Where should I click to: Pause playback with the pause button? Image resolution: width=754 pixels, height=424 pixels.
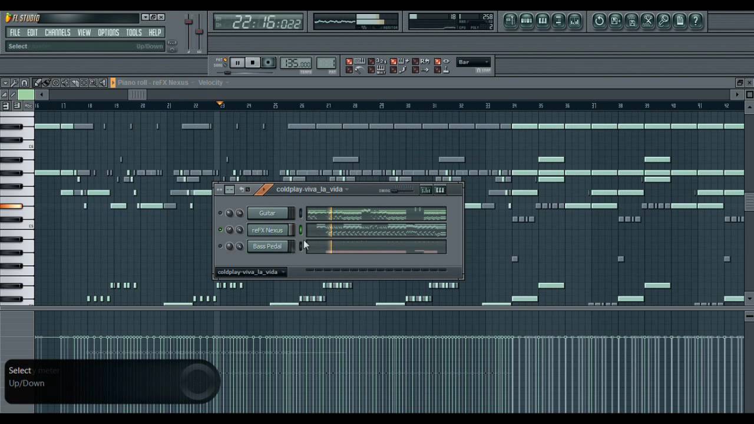(237, 62)
